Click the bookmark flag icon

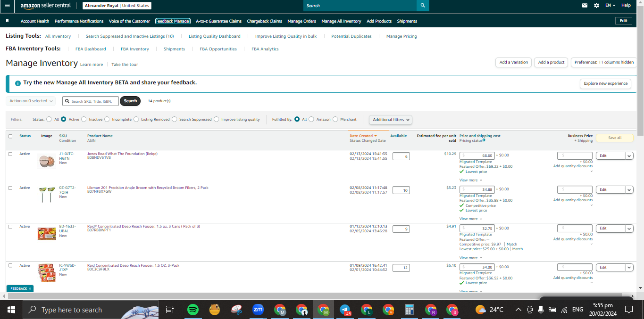click(x=7, y=21)
